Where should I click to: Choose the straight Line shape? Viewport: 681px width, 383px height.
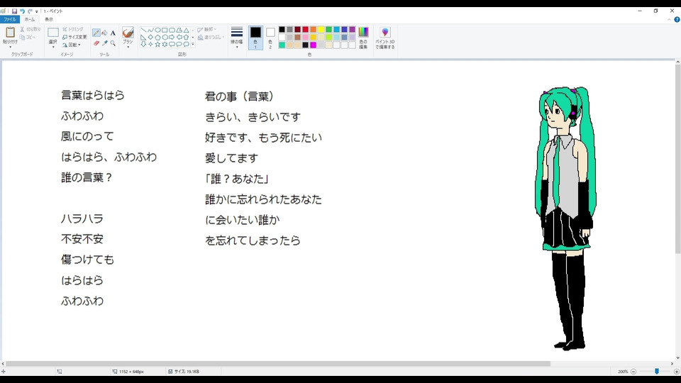tap(143, 30)
